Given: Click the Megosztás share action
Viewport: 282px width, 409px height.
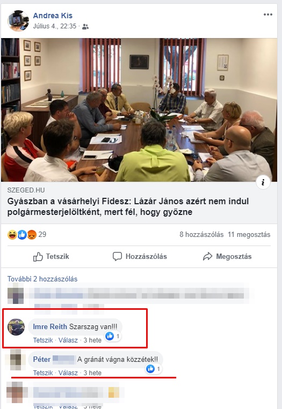Looking at the screenshot, I should click(x=227, y=257).
